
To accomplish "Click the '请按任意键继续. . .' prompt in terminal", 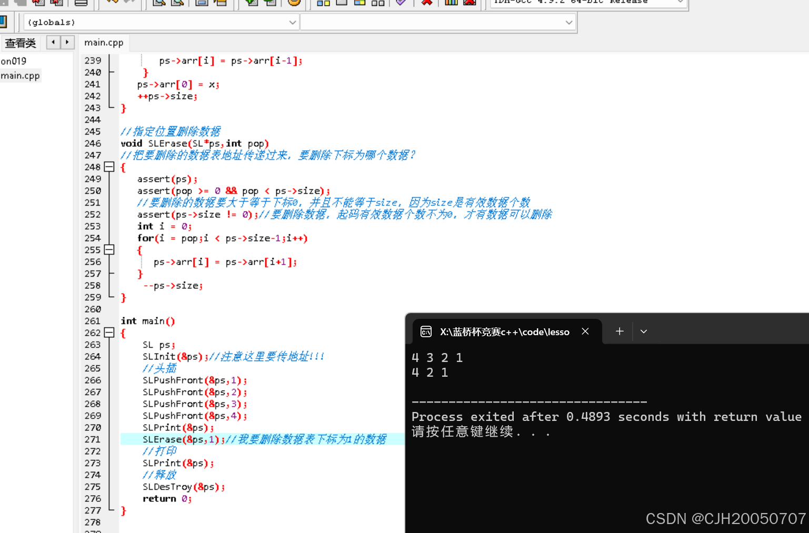I will tap(481, 432).
